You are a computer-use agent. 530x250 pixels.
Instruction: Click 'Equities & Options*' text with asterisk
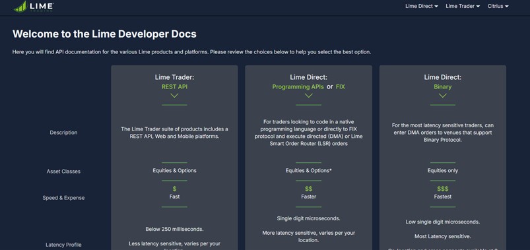[x=309, y=171]
